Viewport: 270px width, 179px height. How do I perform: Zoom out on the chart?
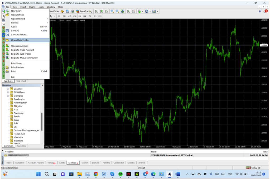pos(117,11)
